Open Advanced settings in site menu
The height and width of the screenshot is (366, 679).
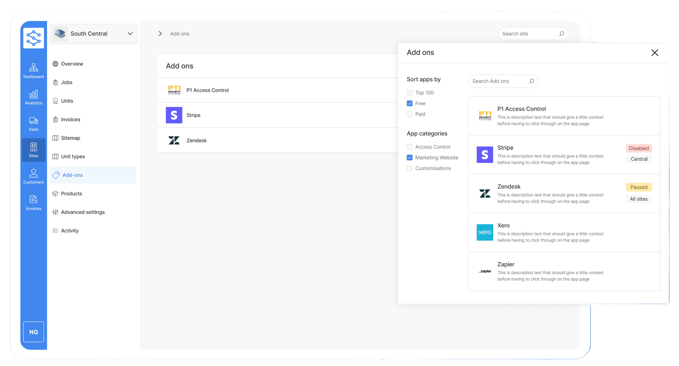[93, 212]
